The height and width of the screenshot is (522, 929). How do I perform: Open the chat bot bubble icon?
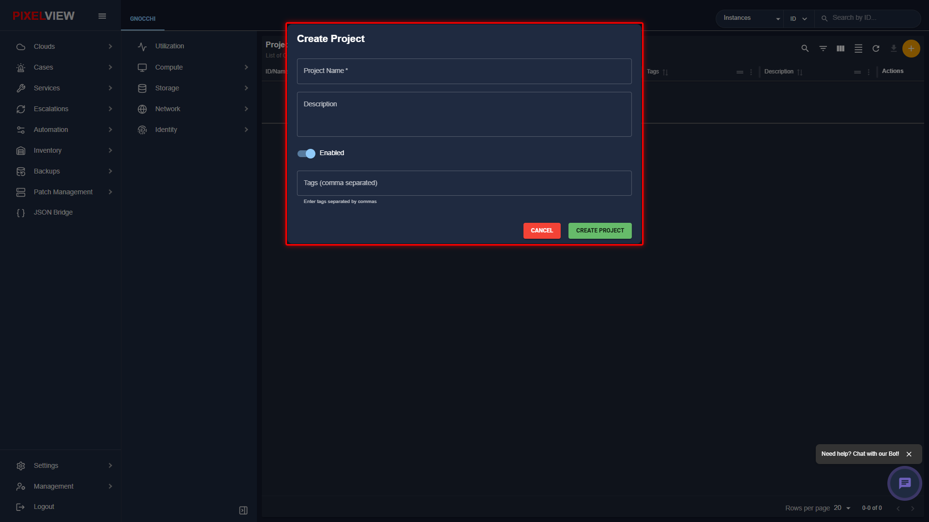(x=904, y=483)
